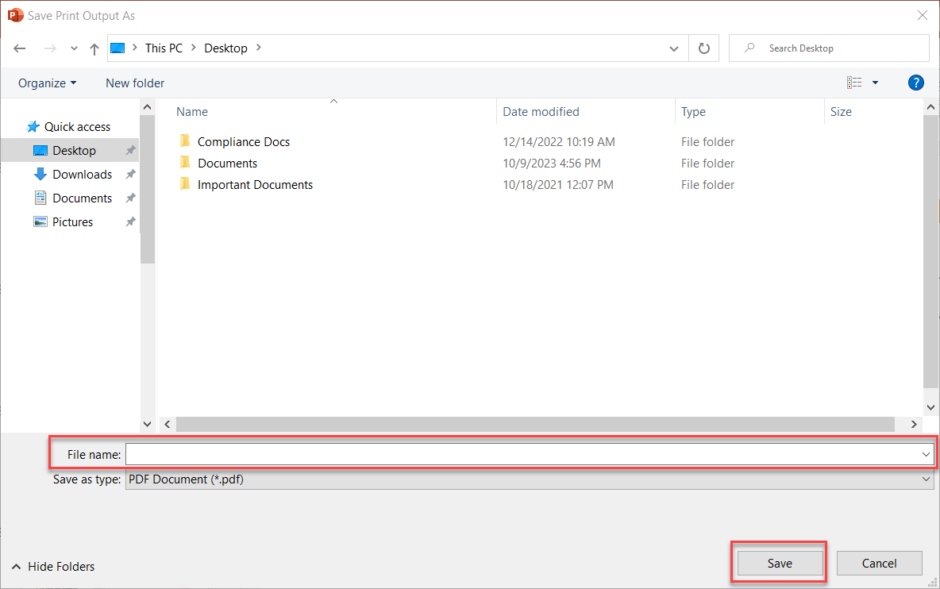
Task: Collapse the pane with Hide Folders
Action: pyautogui.click(x=53, y=567)
